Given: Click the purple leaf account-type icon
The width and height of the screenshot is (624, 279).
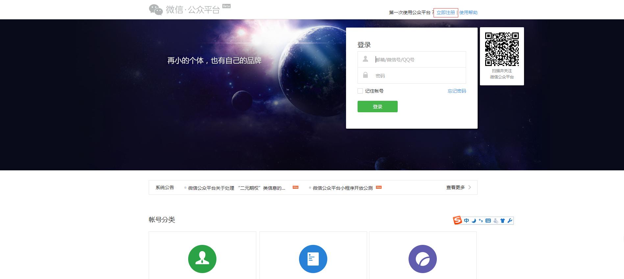Looking at the screenshot, I should click(x=423, y=259).
